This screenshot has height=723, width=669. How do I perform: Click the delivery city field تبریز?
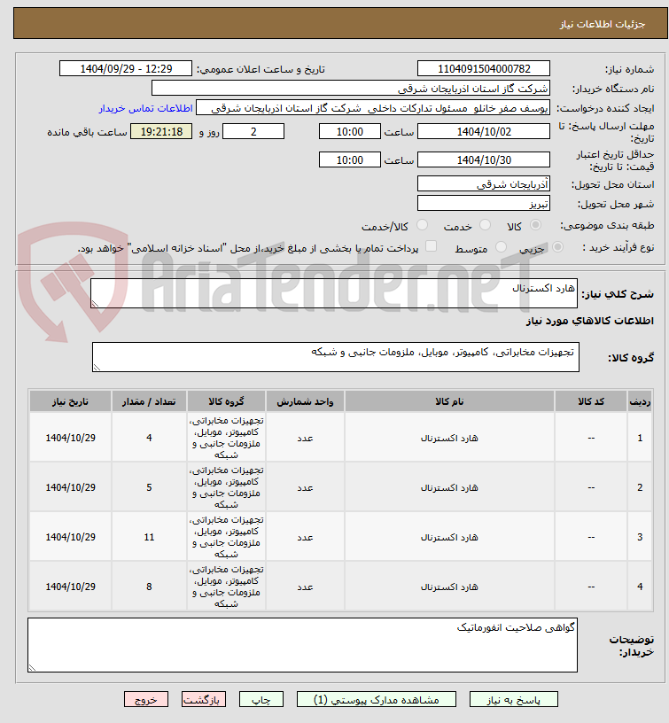pos(484,204)
